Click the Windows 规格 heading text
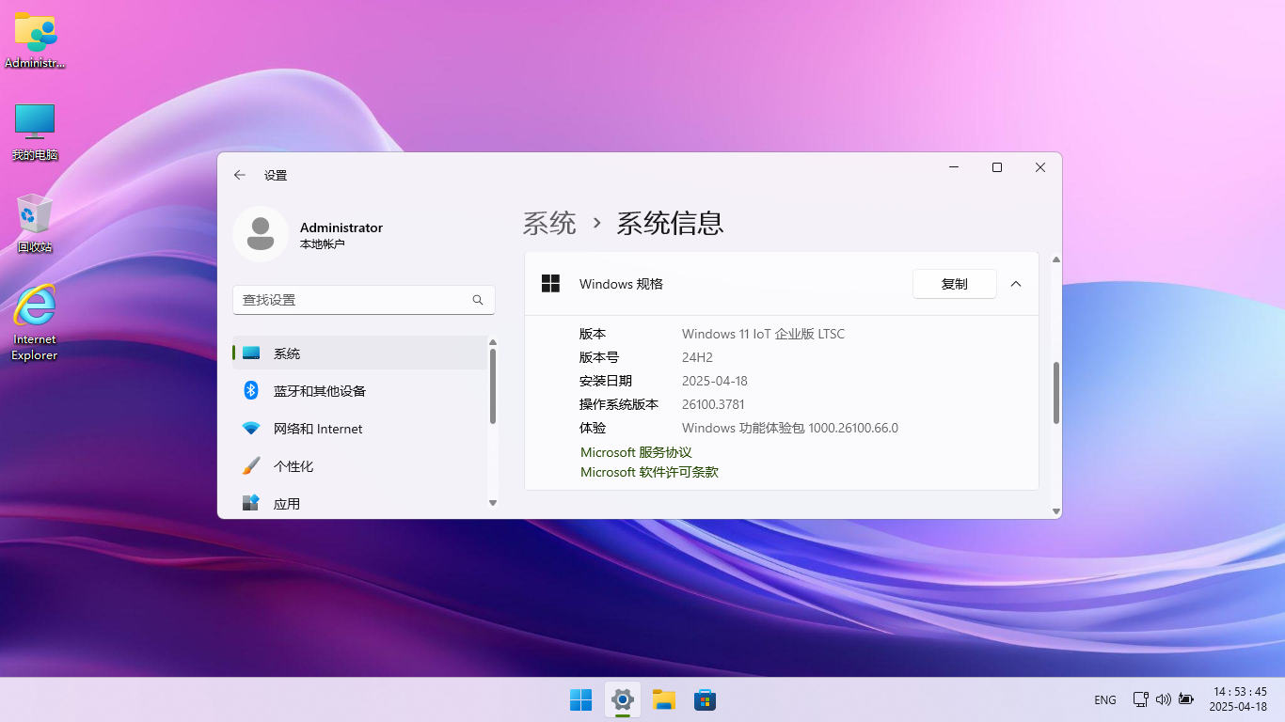 click(x=621, y=284)
